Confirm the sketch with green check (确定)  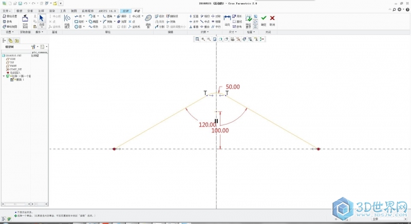click(264, 21)
